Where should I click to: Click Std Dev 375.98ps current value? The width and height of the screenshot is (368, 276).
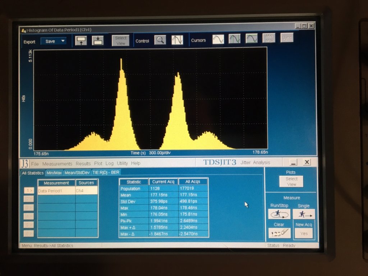tap(164, 201)
